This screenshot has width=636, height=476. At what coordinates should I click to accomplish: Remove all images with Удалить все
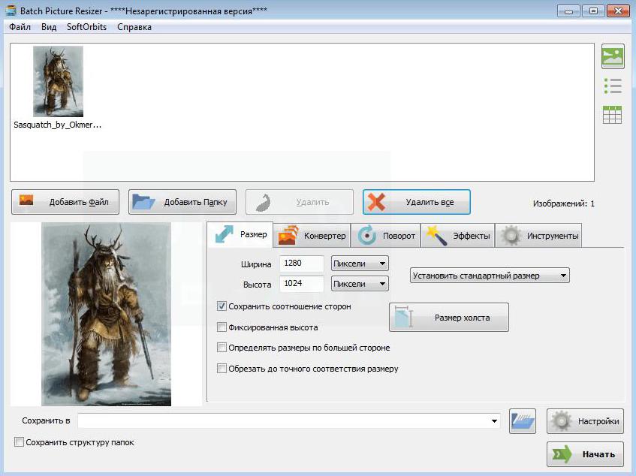tap(417, 202)
